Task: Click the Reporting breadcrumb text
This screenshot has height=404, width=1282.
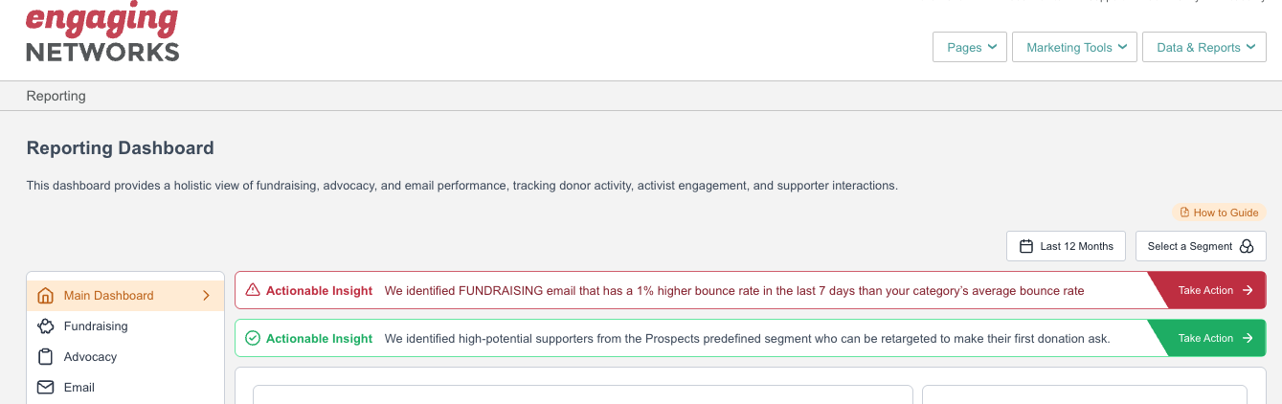Action: (x=56, y=96)
